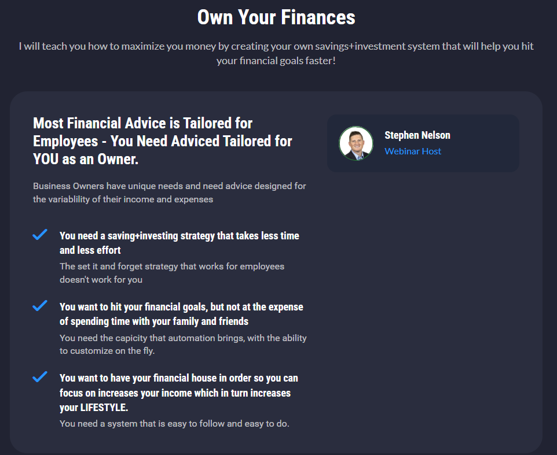Screen dimensions: 557x455
Task: Click the Most Financial Advice is Tailored heading
Action: [163, 141]
